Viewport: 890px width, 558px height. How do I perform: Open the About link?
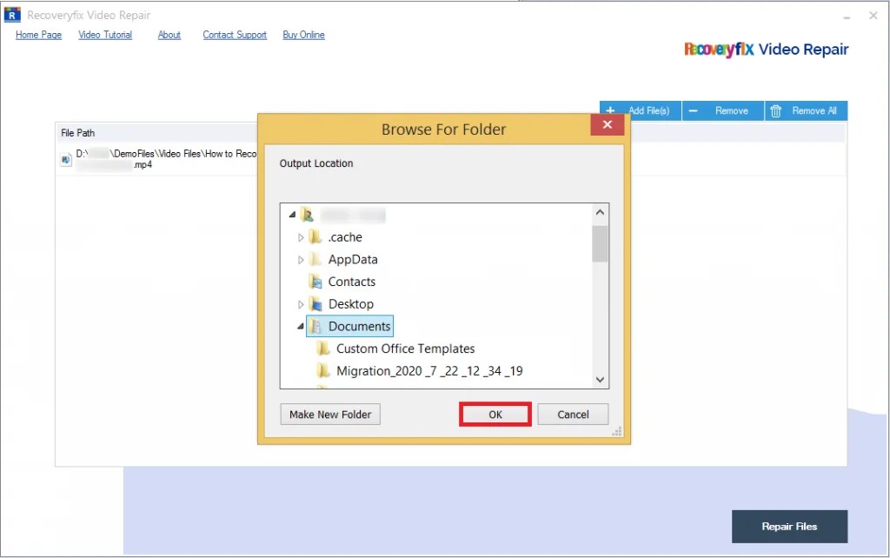tap(169, 35)
